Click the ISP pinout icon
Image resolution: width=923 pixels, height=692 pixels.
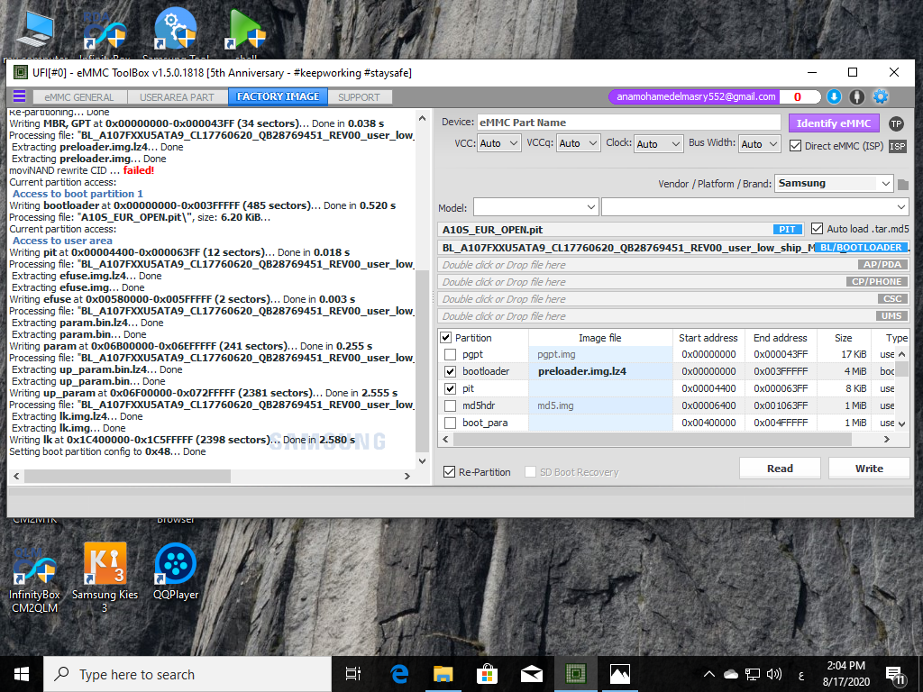click(x=897, y=146)
